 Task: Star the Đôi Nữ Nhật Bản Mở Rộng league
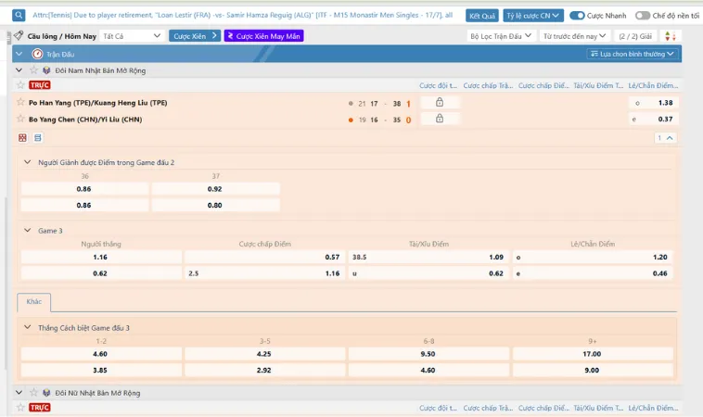pos(34,393)
